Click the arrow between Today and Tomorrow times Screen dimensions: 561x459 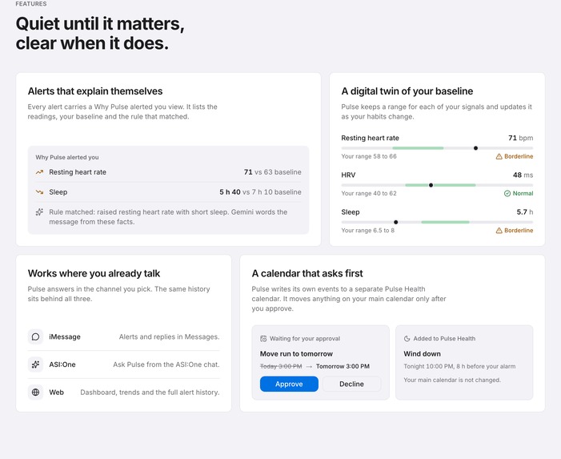309,367
